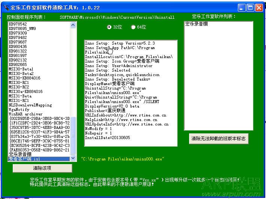Click the Publisher=重庆联通 line
The width and height of the screenshot is (266, 199).
[105, 111]
